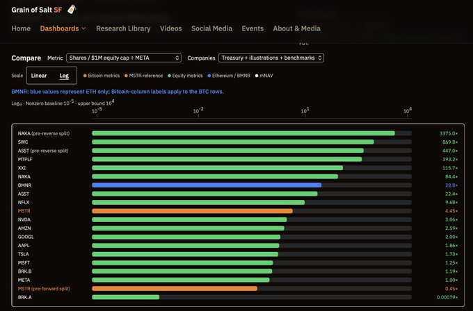Select MSTR (pre-forward split) label

[x=44, y=289]
